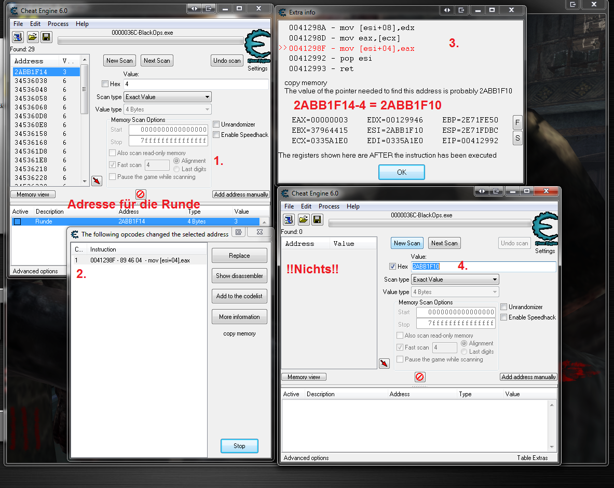614x488 pixels.
Task: Enable the Unrandomizer checkbox in first window
Action: click(216, 124)
